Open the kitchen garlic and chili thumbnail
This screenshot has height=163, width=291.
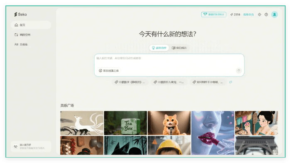[82, 146]
